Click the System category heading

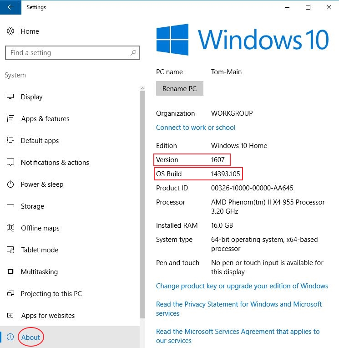pyautogui.click(x=15, y=75)
